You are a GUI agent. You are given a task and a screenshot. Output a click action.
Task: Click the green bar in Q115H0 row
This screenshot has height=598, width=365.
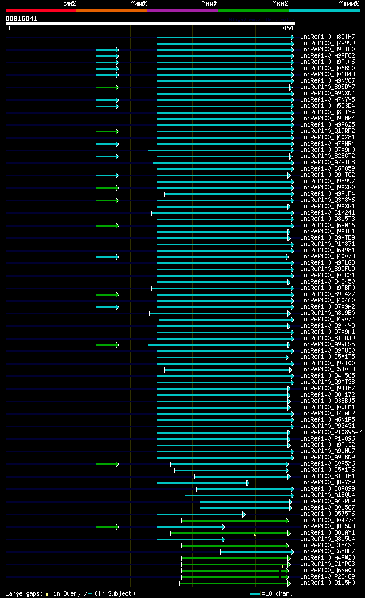pyautogui.click(x=235, y=584)
